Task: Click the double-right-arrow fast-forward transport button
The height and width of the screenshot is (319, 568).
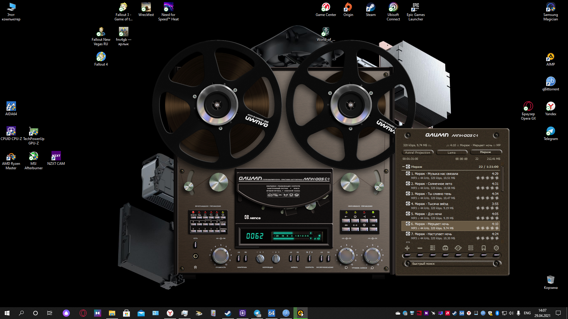Action: point(373,229)
